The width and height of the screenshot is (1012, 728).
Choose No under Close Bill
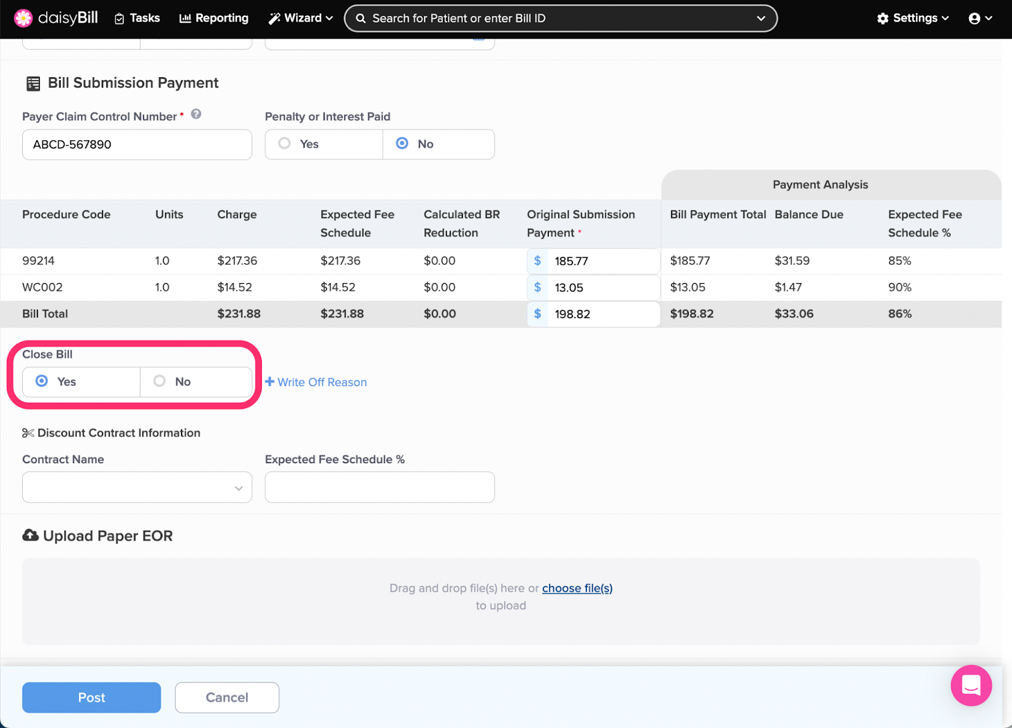pyautogui.click(x=160, y=381)
